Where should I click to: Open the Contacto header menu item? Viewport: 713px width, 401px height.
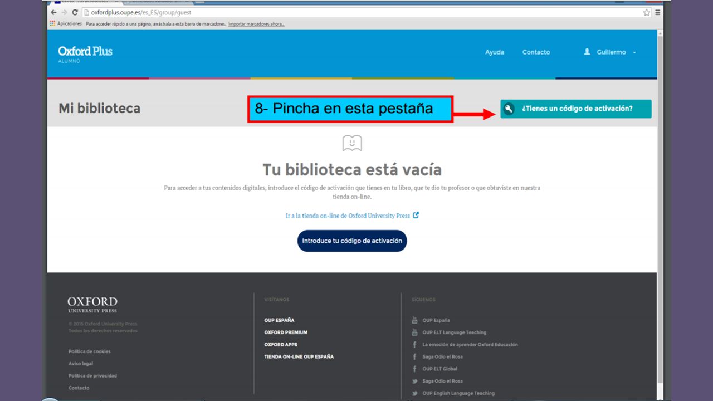(536, 52)
